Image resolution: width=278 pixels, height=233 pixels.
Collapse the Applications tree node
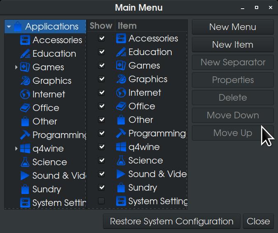pyautogui.click(x=9, y=27)
